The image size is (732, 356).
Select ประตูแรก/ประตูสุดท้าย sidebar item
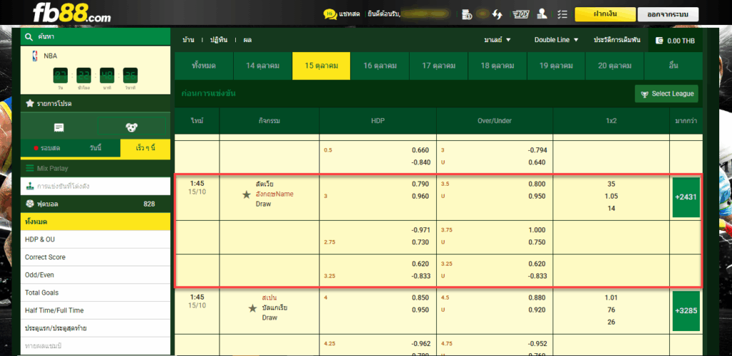pyautogui.click(x=95, y=328)
